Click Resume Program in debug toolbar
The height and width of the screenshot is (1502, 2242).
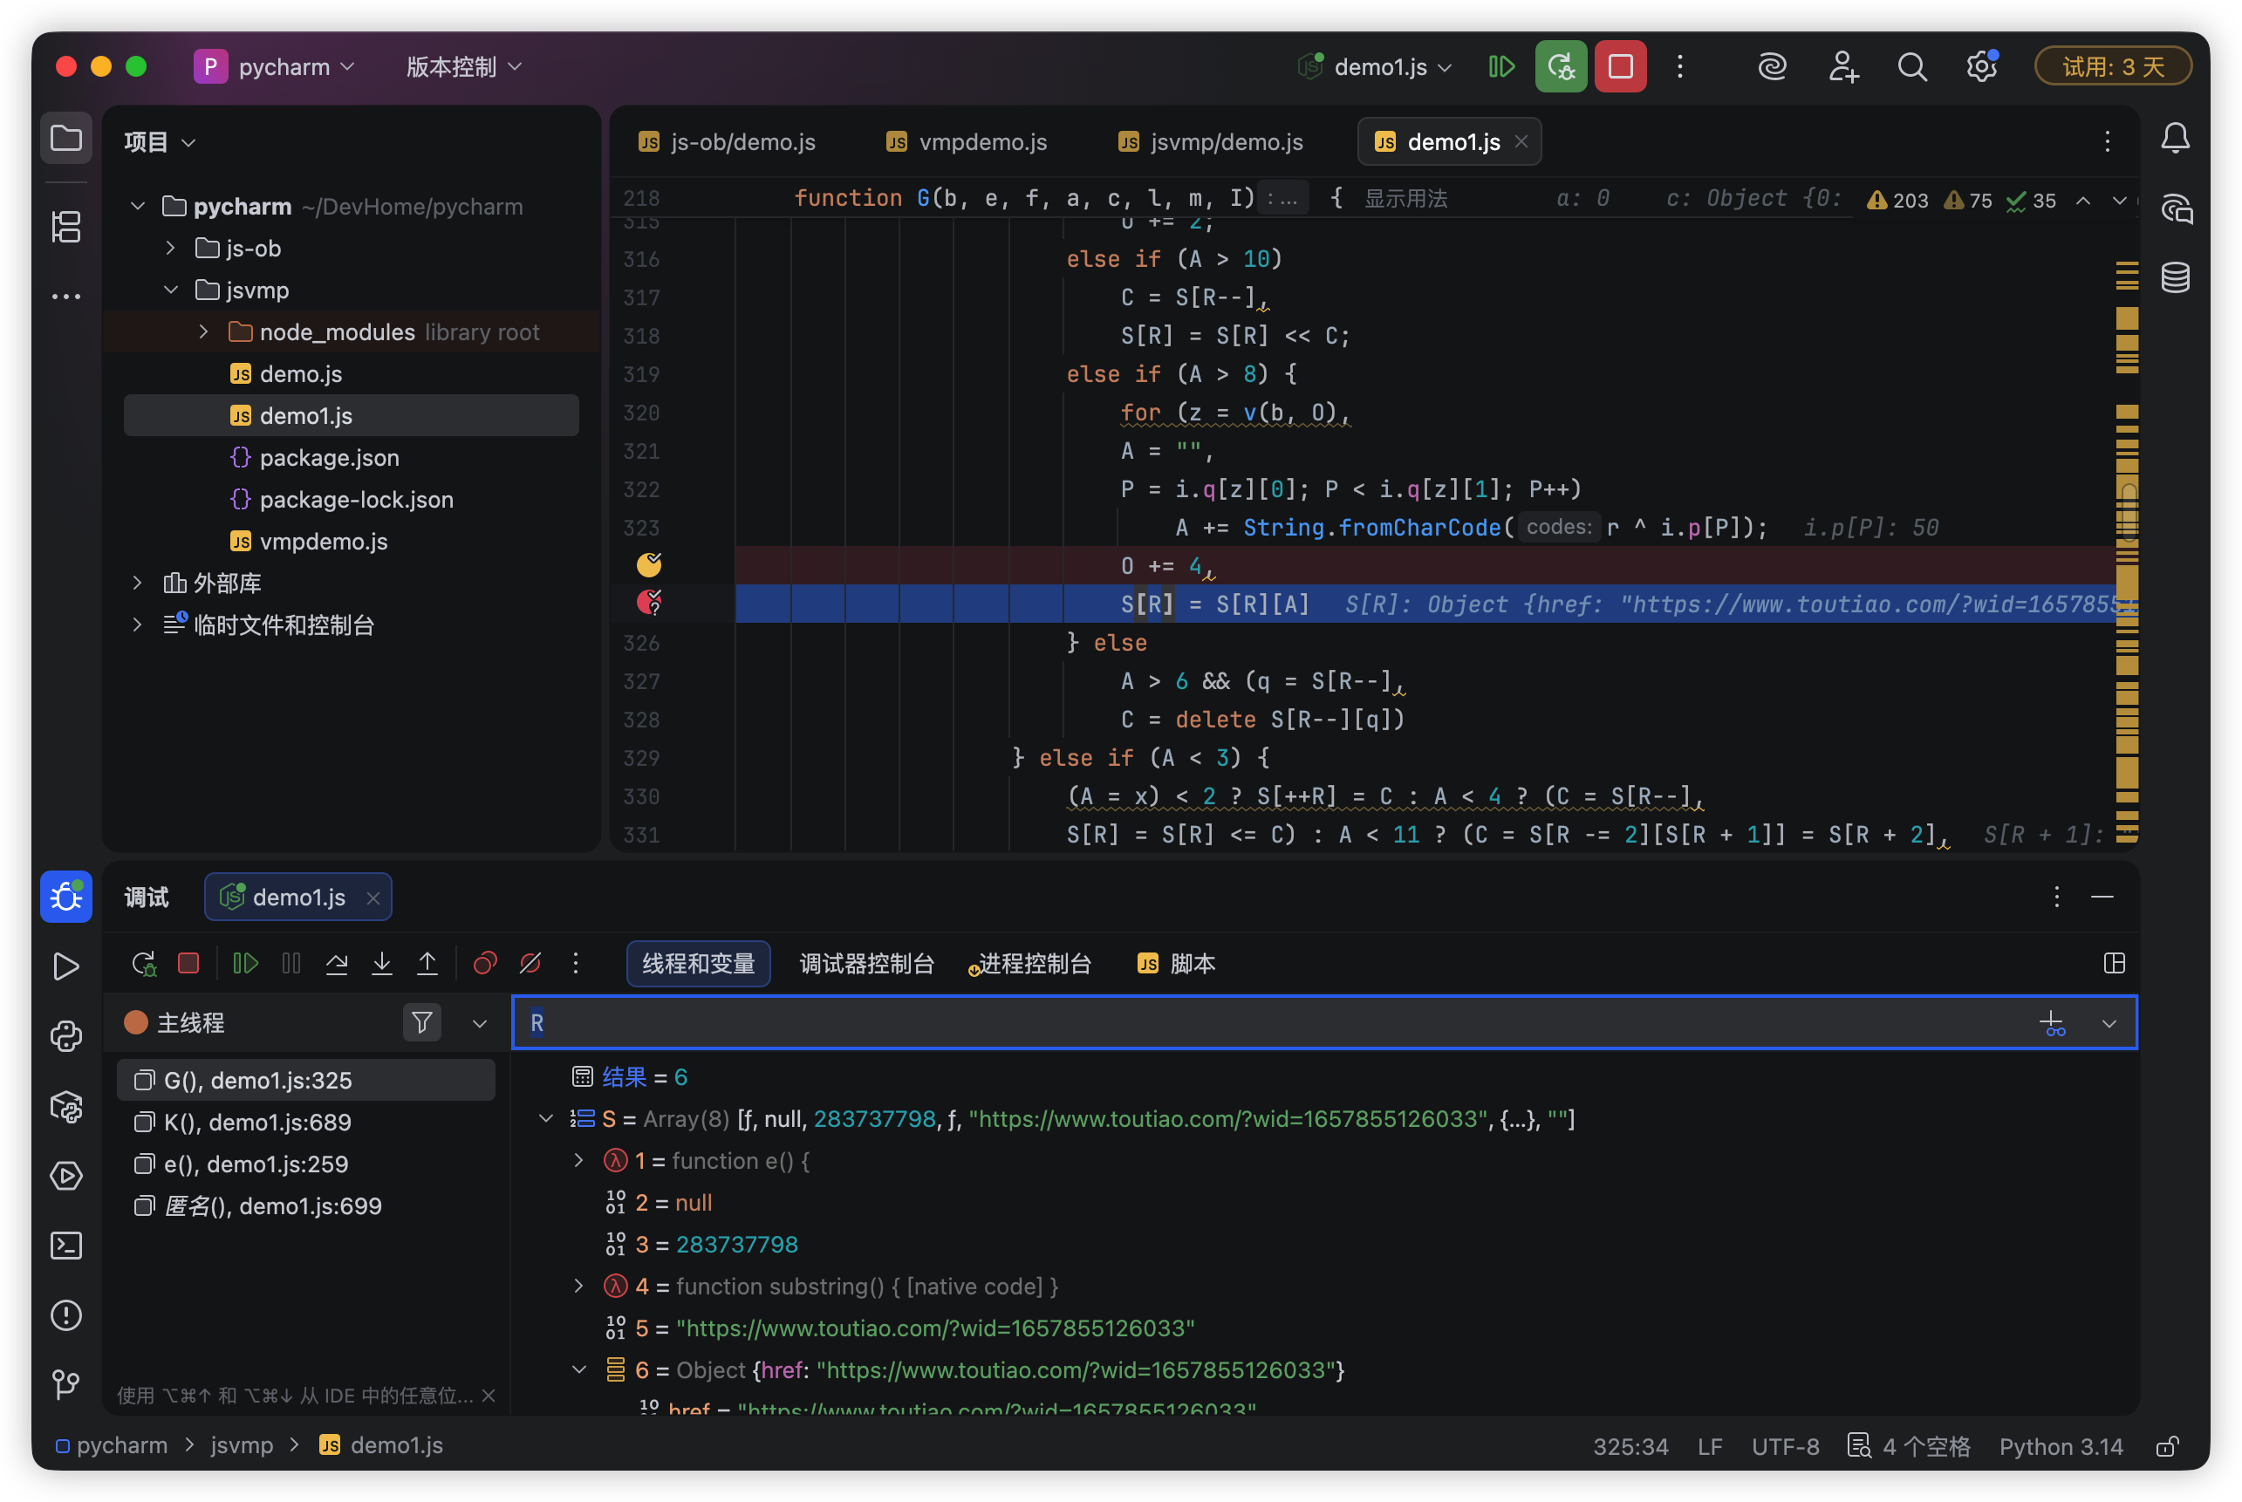245,963
